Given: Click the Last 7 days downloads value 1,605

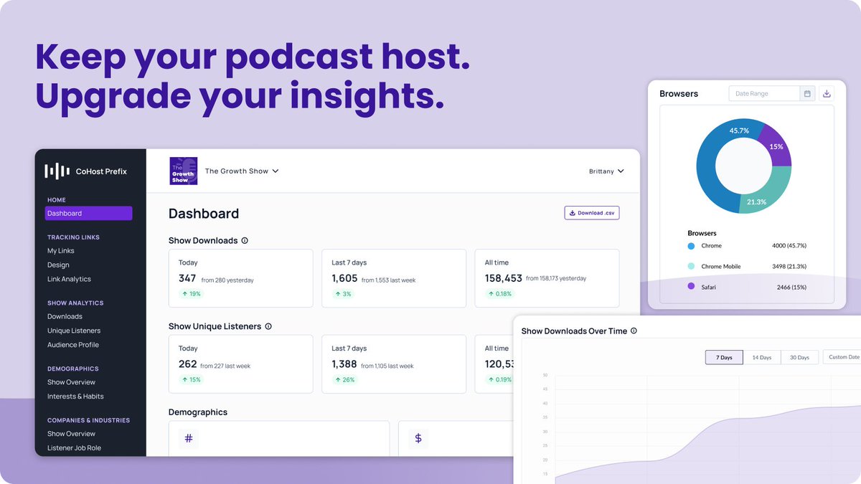Looking at the screenshot, I should (x=344, y=278).
